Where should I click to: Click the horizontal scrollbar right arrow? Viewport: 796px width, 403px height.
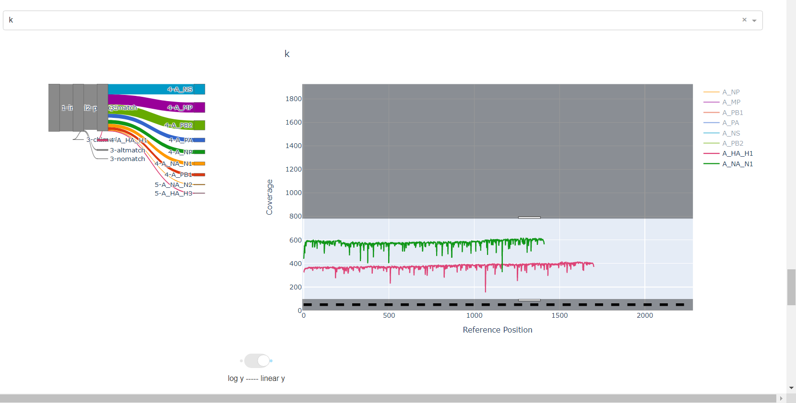pos(781,398)
